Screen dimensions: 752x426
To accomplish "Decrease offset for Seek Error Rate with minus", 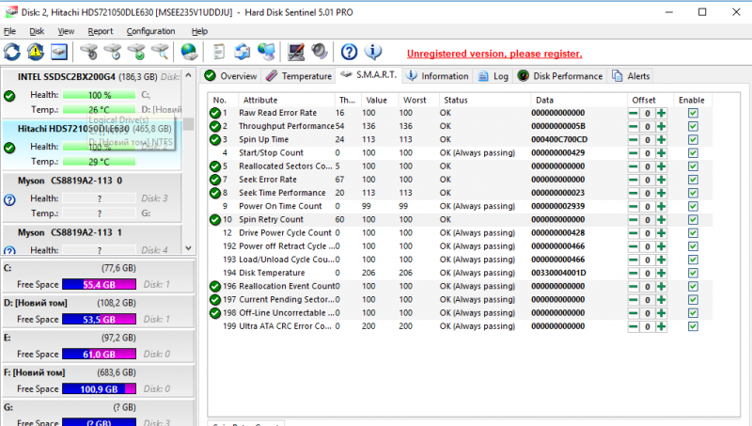I will 634,180.
